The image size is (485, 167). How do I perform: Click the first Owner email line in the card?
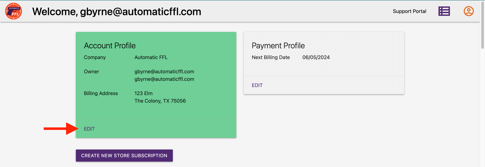tap(164, 72)
